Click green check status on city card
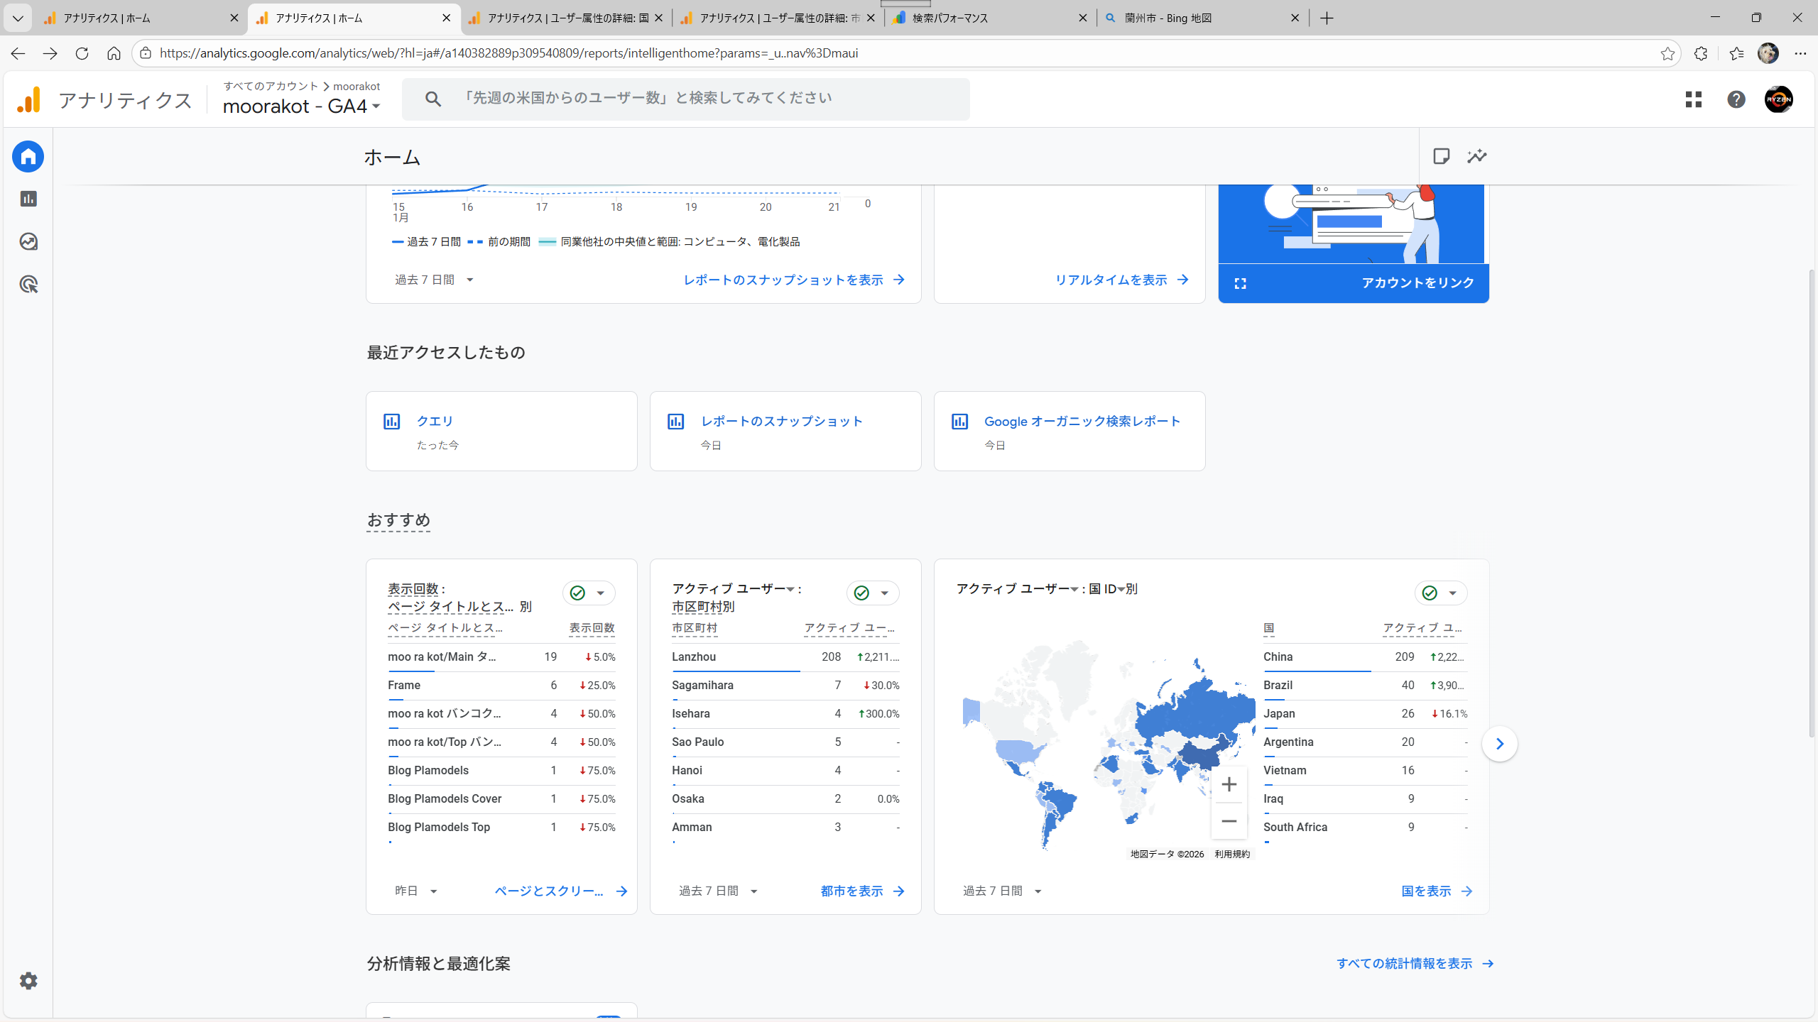1818x1022 pixels. 862,593
